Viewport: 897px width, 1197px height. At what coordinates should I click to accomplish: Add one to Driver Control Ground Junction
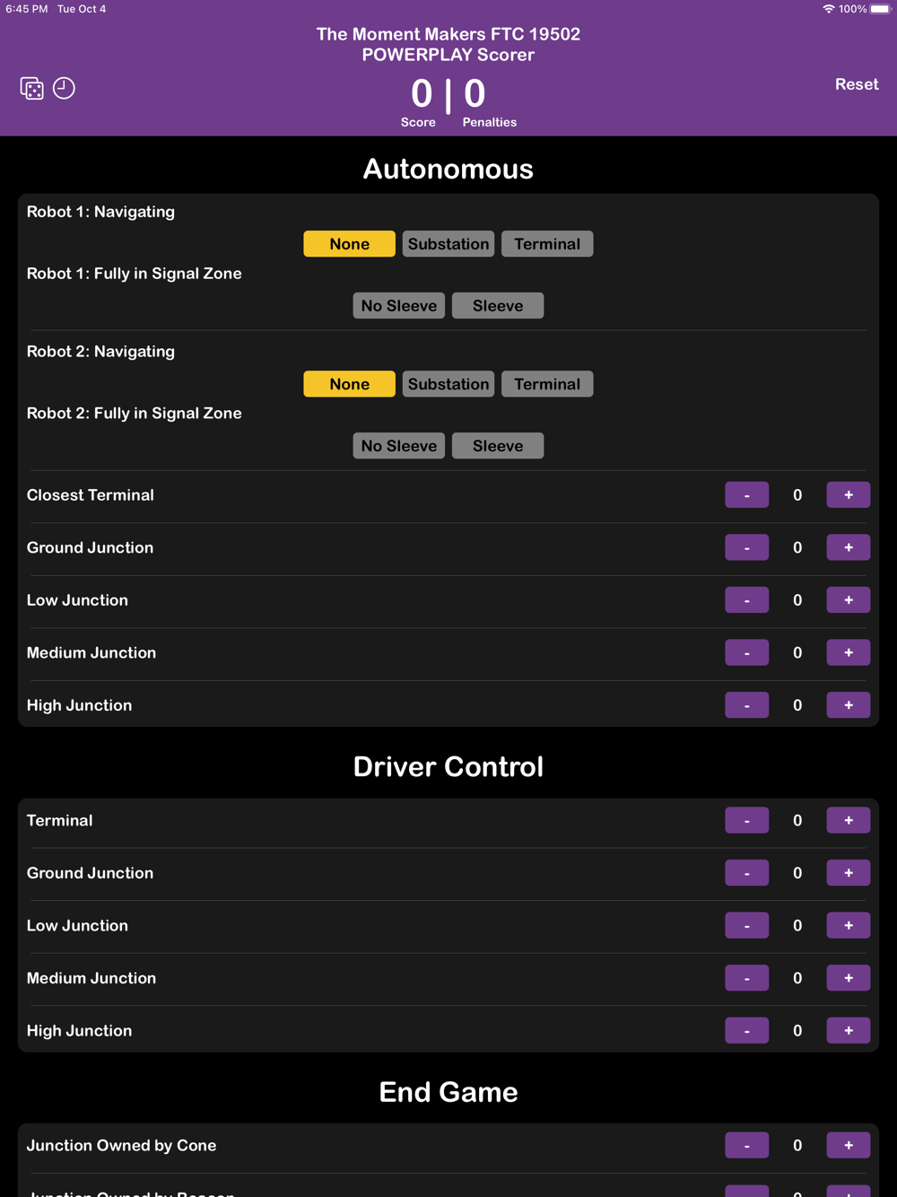849,873
